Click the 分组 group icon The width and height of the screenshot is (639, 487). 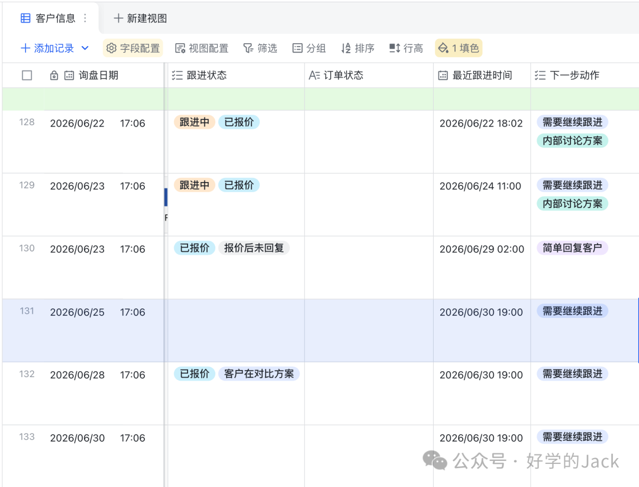[x=298, y=48]
